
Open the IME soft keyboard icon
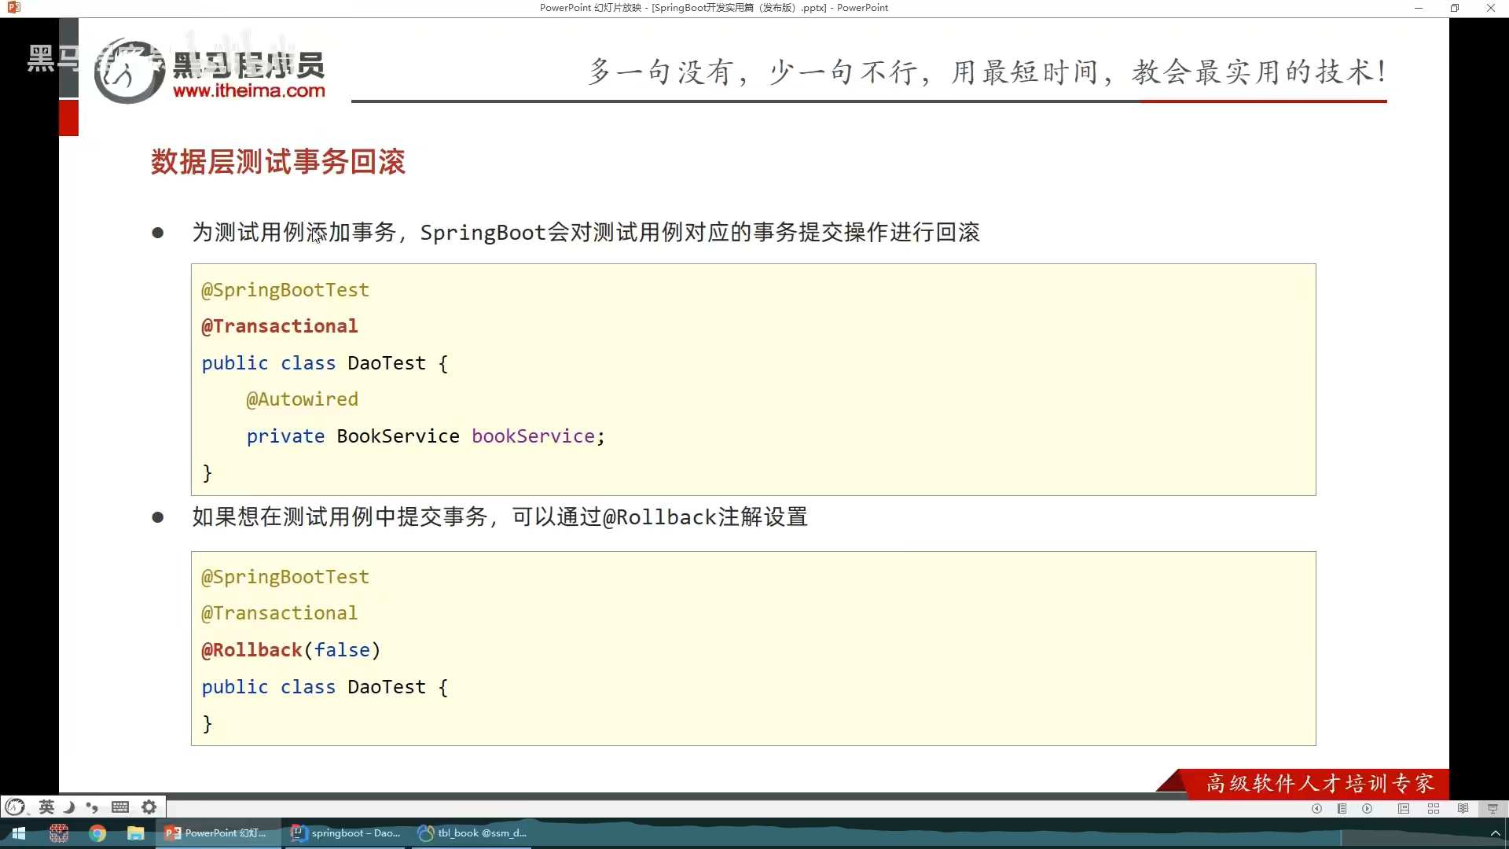click(x=119, y=807)
